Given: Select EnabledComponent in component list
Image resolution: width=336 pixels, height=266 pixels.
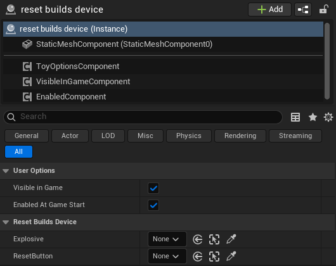Looking at the screenshot, I should tap(163, 97).
